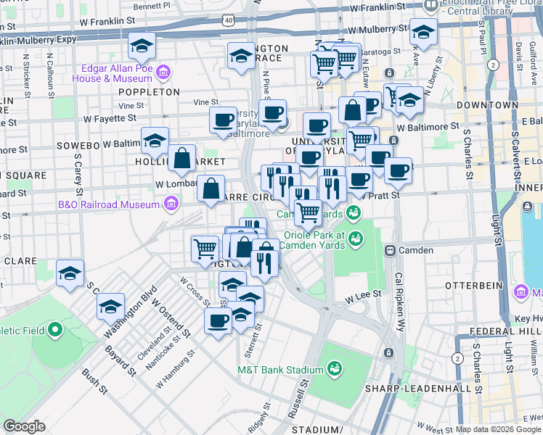Click the Route 40 highway shield

tap(228, 20)
